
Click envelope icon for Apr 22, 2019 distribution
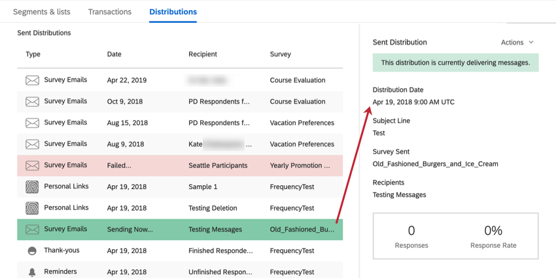pyautogui.click(x=32, y=80)
